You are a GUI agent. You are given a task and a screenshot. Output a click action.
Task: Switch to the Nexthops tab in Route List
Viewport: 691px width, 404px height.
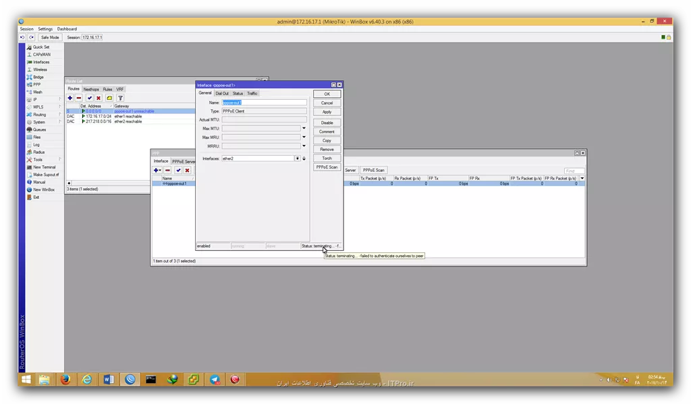[x=91, y=90]
